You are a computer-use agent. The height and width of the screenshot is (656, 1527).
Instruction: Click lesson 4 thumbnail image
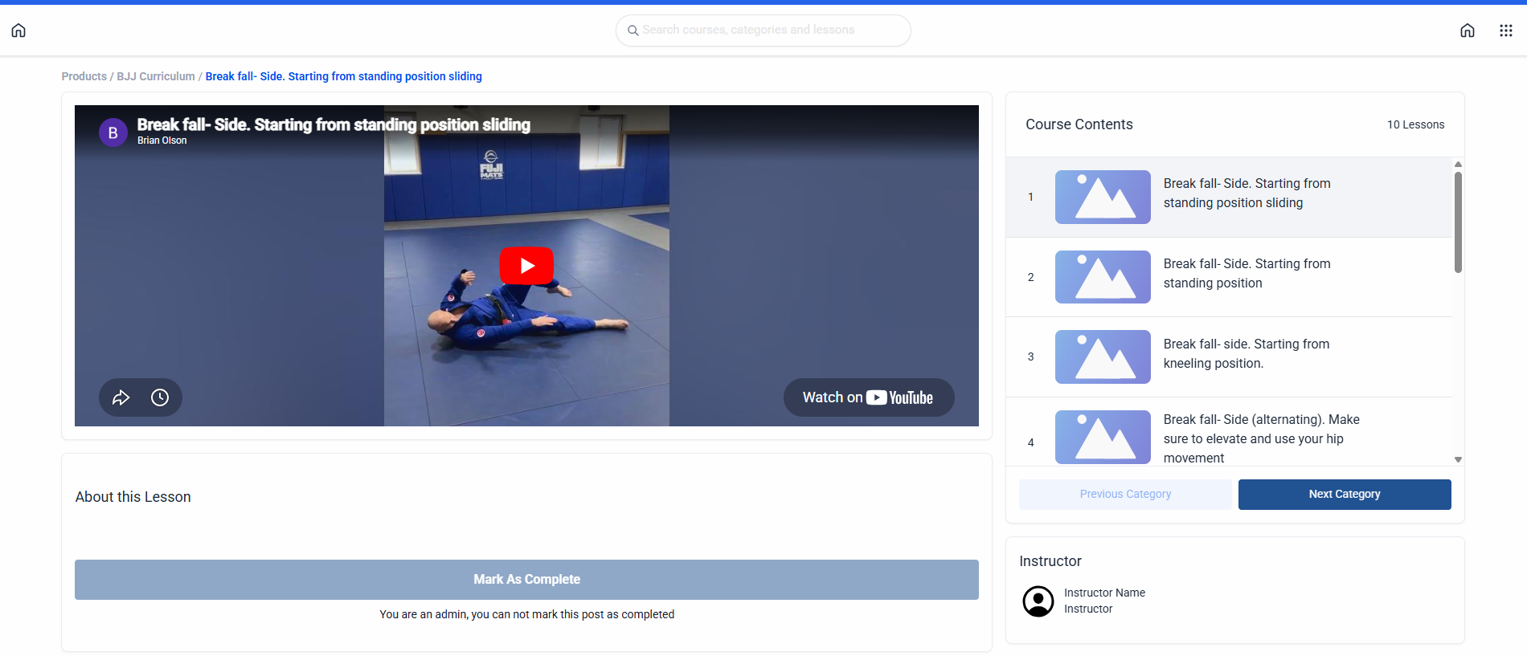pyautogui.click(x=1103, y=438)
